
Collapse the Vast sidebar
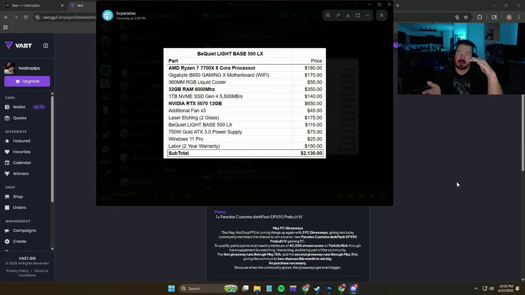[46, 45]
